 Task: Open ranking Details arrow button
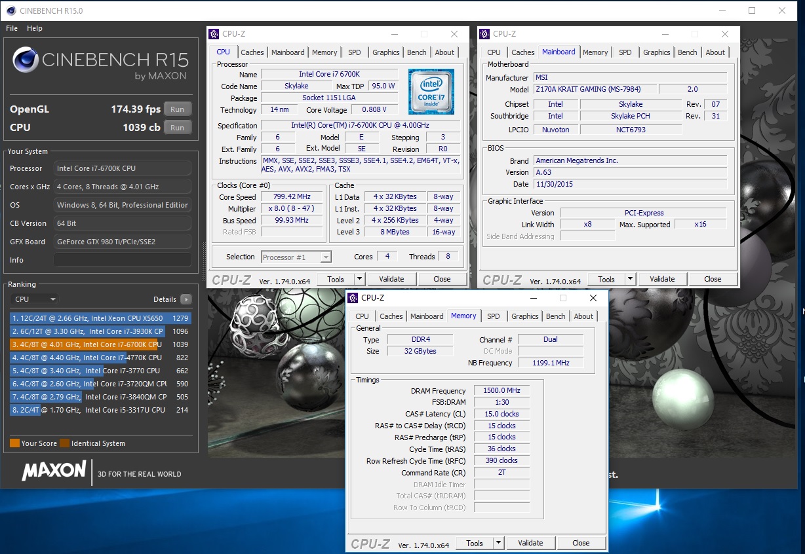[x=186, y=299]
